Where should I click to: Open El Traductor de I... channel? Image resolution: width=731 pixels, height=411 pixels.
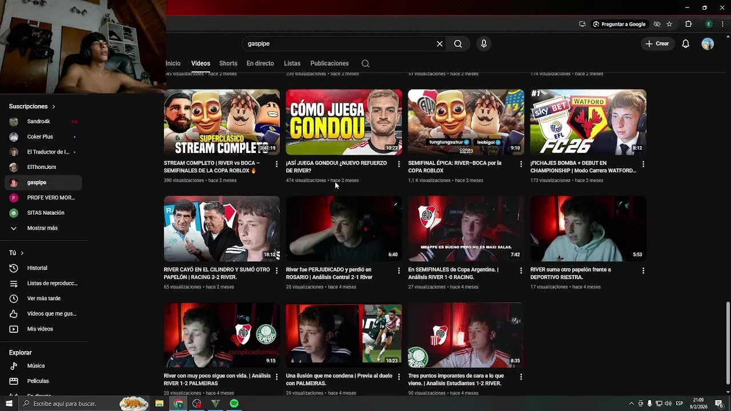click(43, 152)
